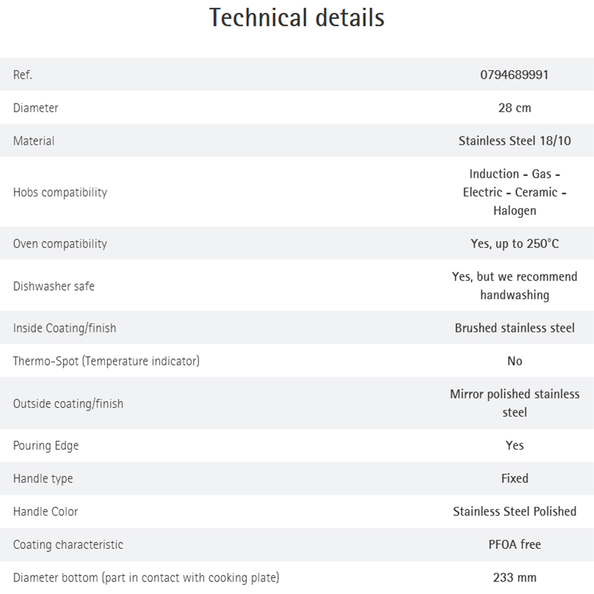This screenshot has height=594, width=594.
Task: Click the Technical details heading
Action: point(297,18)
